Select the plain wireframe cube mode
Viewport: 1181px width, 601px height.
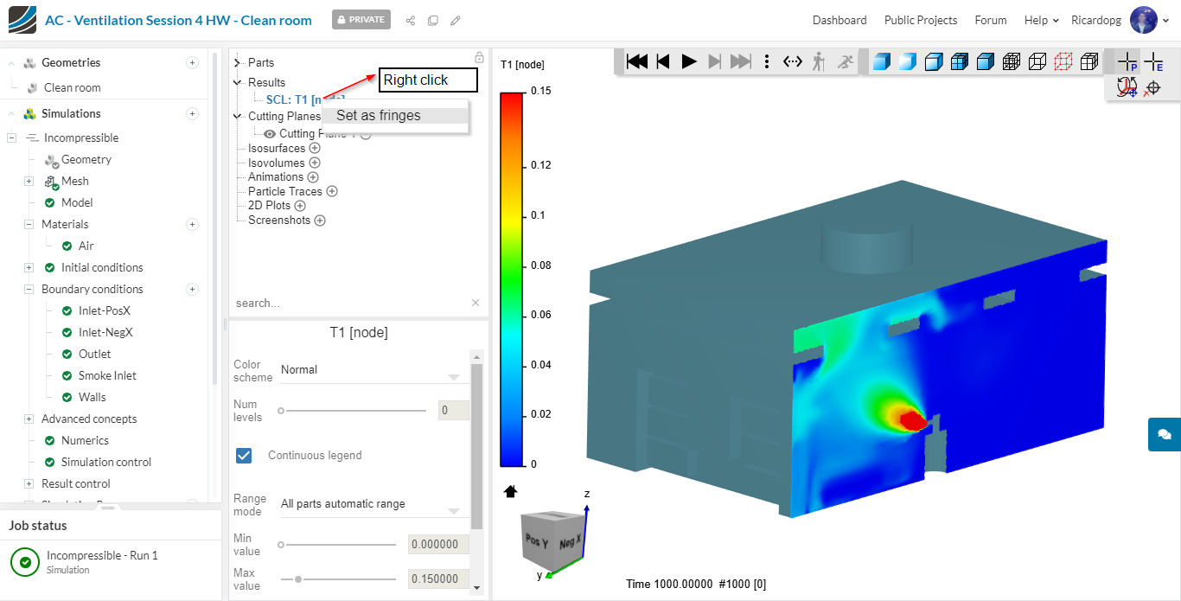pyautogui.click(x=1037, y=61)
